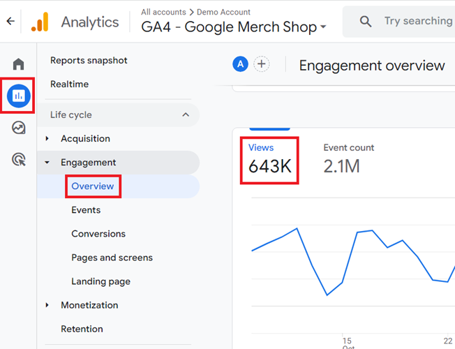Open the Home icon in sidebar
Image resolution: width=455 pixels, height=349 pixels.
click(19, 64)
